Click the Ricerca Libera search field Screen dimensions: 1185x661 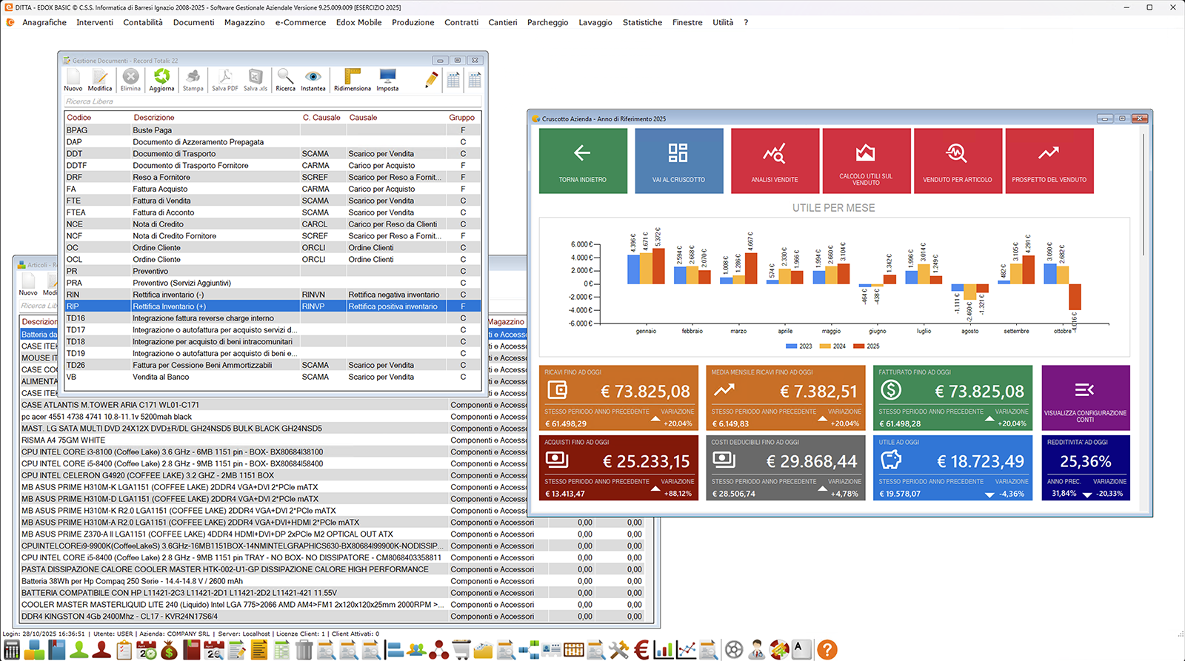coord(272,101)
